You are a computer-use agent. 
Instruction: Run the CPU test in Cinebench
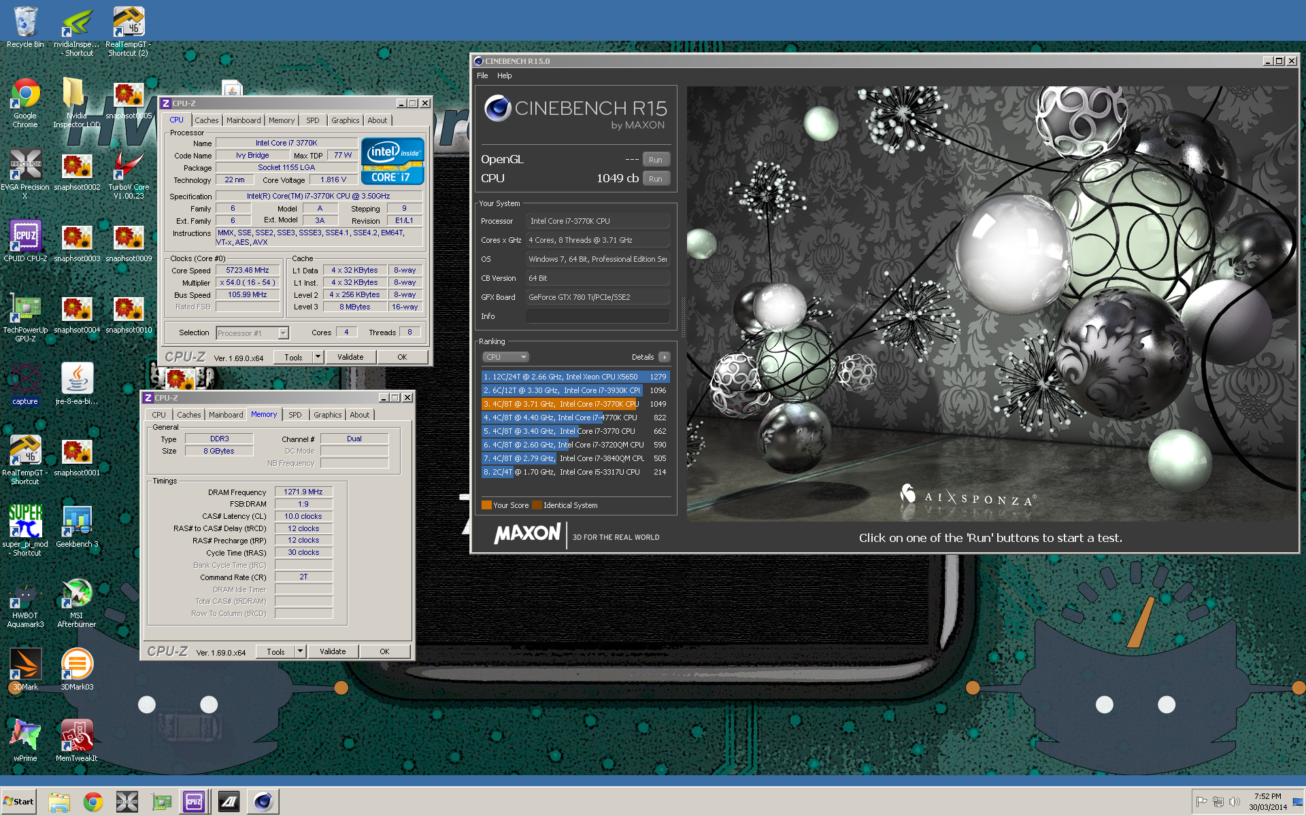click(x=656, y=179)
